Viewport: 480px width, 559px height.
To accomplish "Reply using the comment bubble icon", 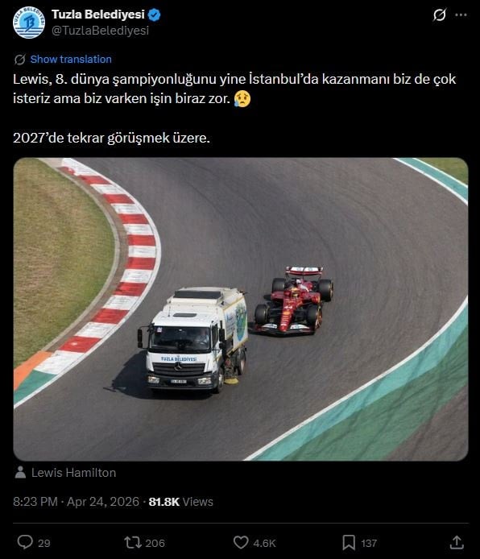I will click(x=25, y=542).
